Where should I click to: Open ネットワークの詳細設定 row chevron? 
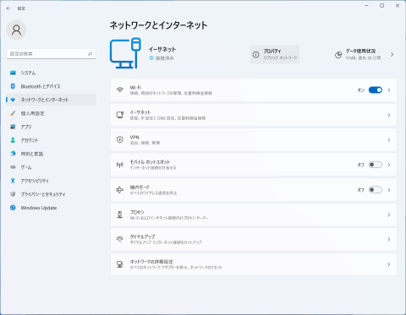[389, 264]
